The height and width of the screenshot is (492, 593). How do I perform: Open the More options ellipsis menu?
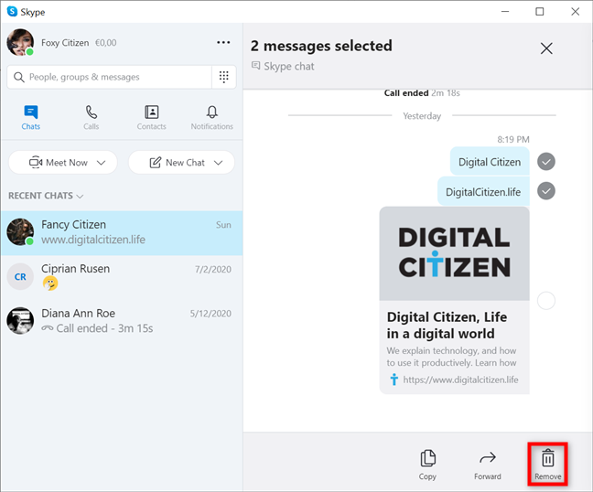coord(223,42)
